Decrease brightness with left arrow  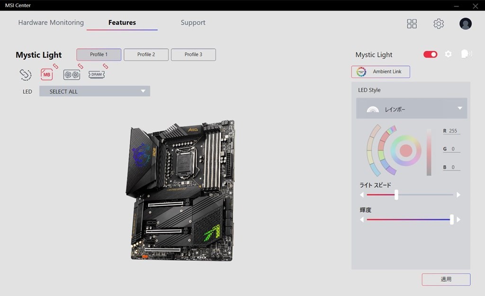coord(362,220)
